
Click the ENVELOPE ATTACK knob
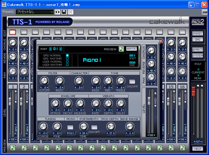point(56,103)
